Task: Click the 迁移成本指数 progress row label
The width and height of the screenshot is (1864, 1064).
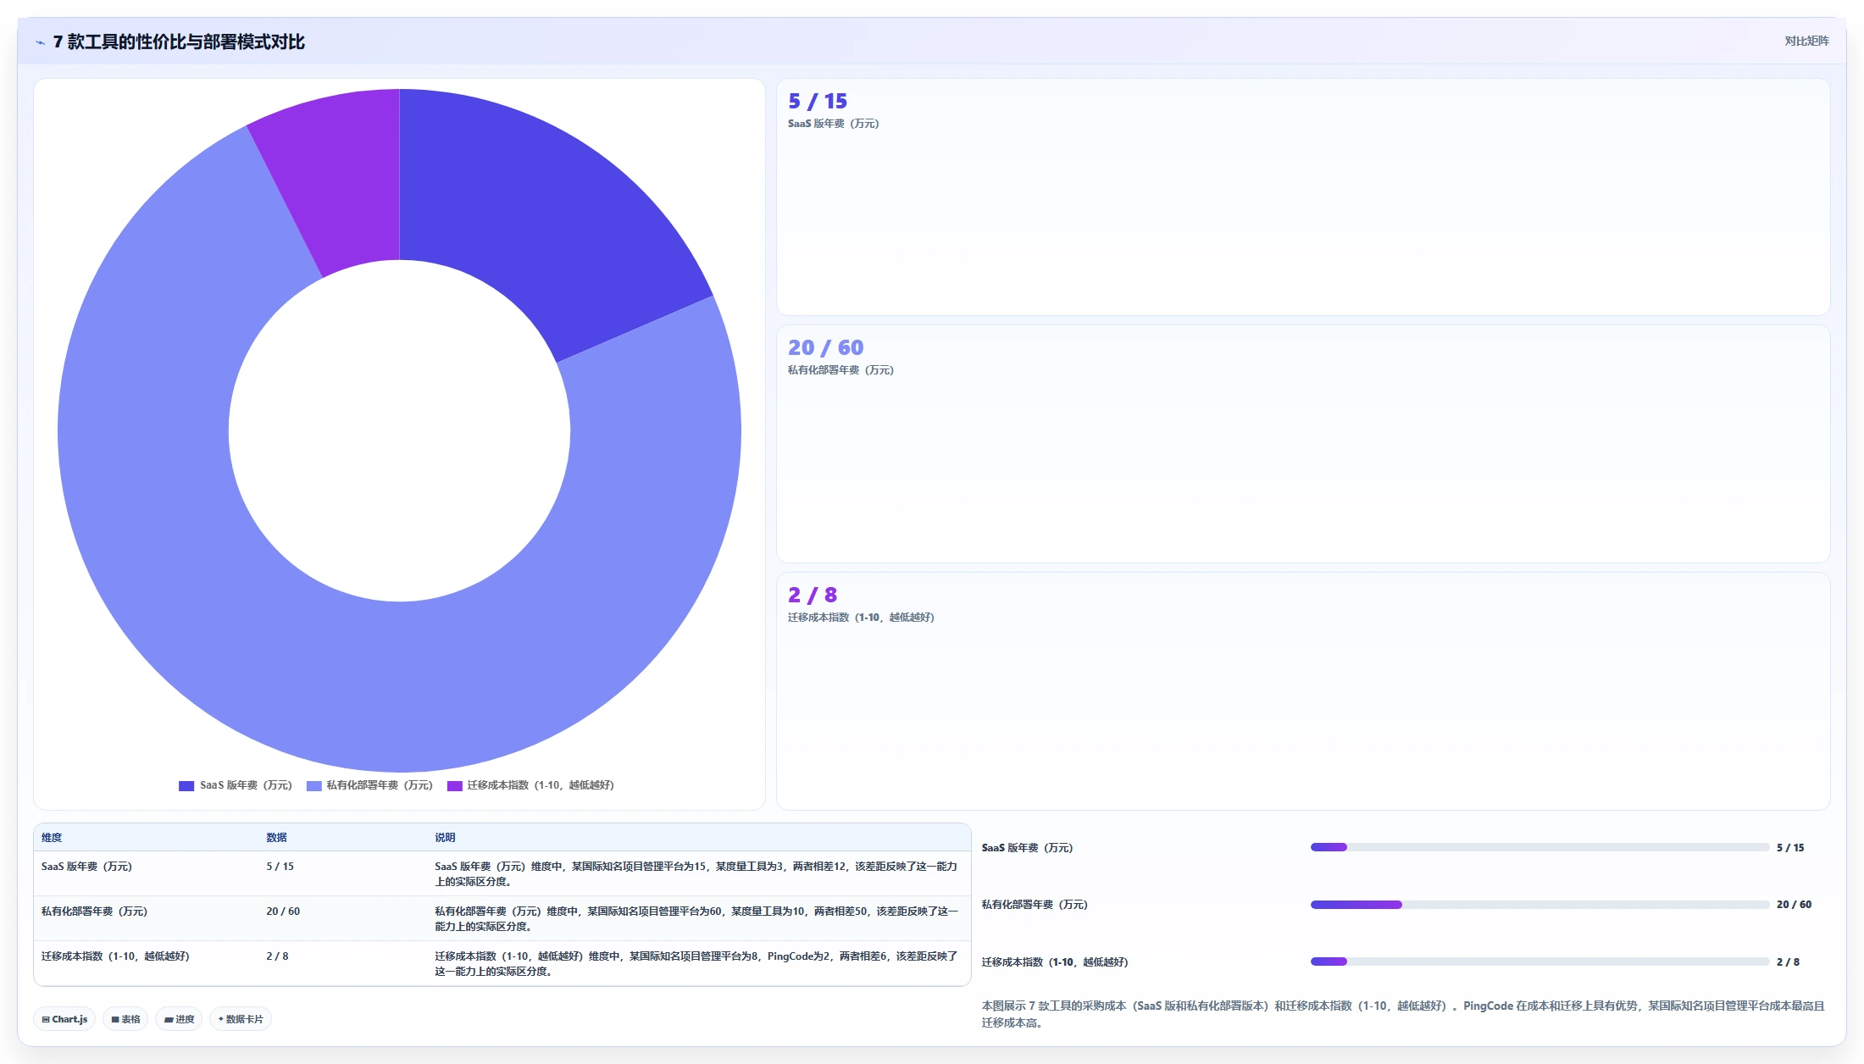Action: (1055, 962)
